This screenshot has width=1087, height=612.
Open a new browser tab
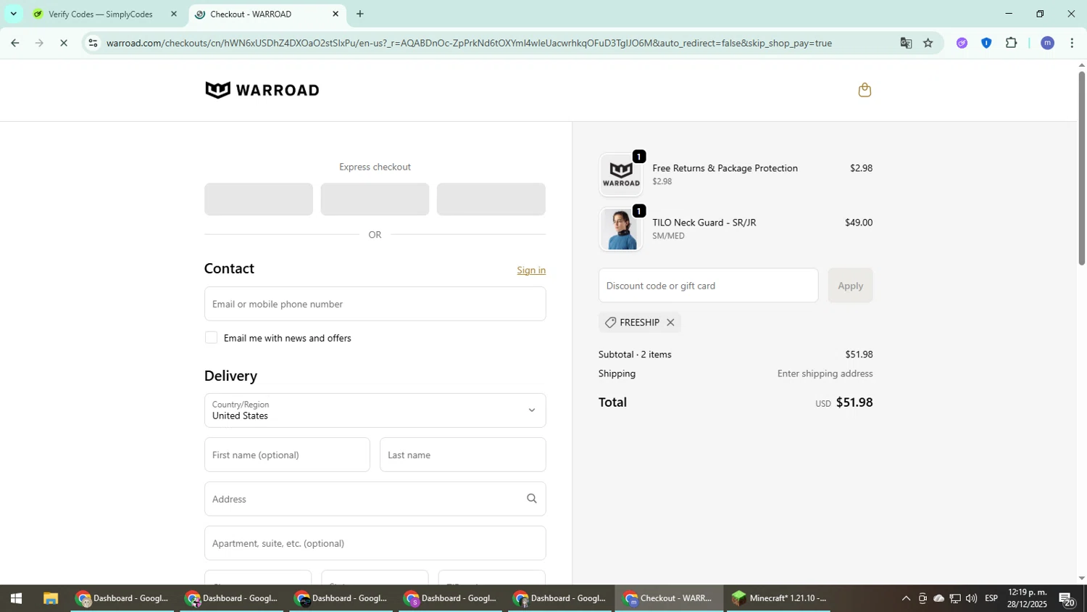click(x=360, y=14)
